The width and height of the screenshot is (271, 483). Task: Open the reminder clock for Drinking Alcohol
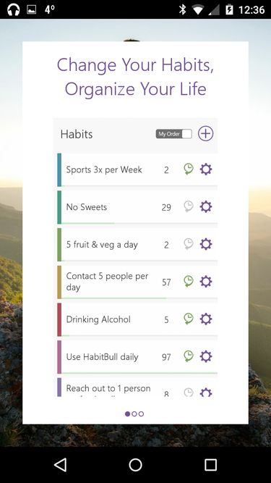(x=189, y=319)
